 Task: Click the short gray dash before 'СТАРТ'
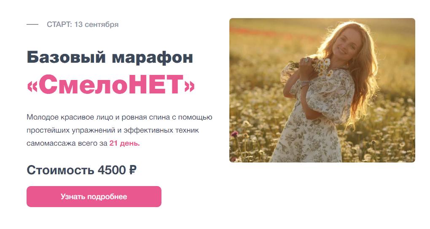pos(32,24)
